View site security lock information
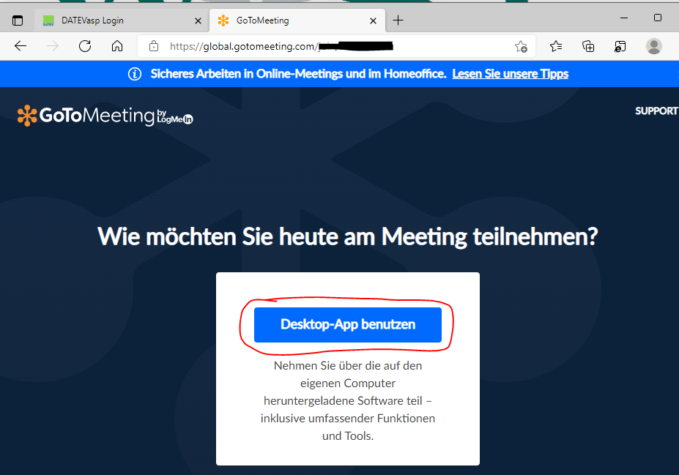 point(154,46)
